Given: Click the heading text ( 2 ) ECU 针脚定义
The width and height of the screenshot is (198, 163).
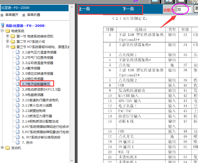Looking at the screenshot, I should tap(130, 19).
